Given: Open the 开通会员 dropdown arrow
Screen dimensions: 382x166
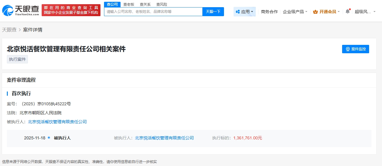Looking at the screenshot, I should 339,12.
